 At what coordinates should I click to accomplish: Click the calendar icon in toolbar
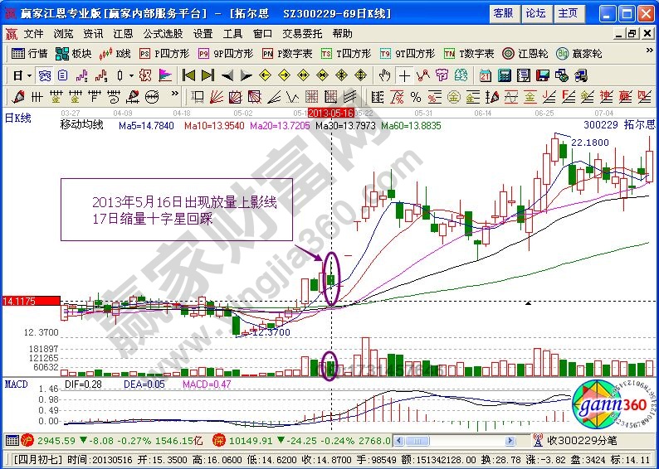pyautogui.click(x=486, y=75)
